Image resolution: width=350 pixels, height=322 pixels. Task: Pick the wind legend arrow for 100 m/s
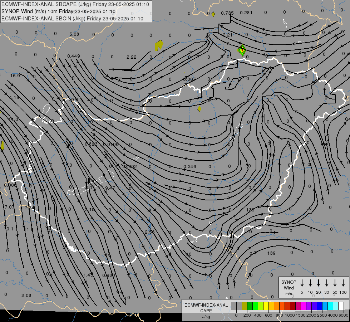(343, 283)
